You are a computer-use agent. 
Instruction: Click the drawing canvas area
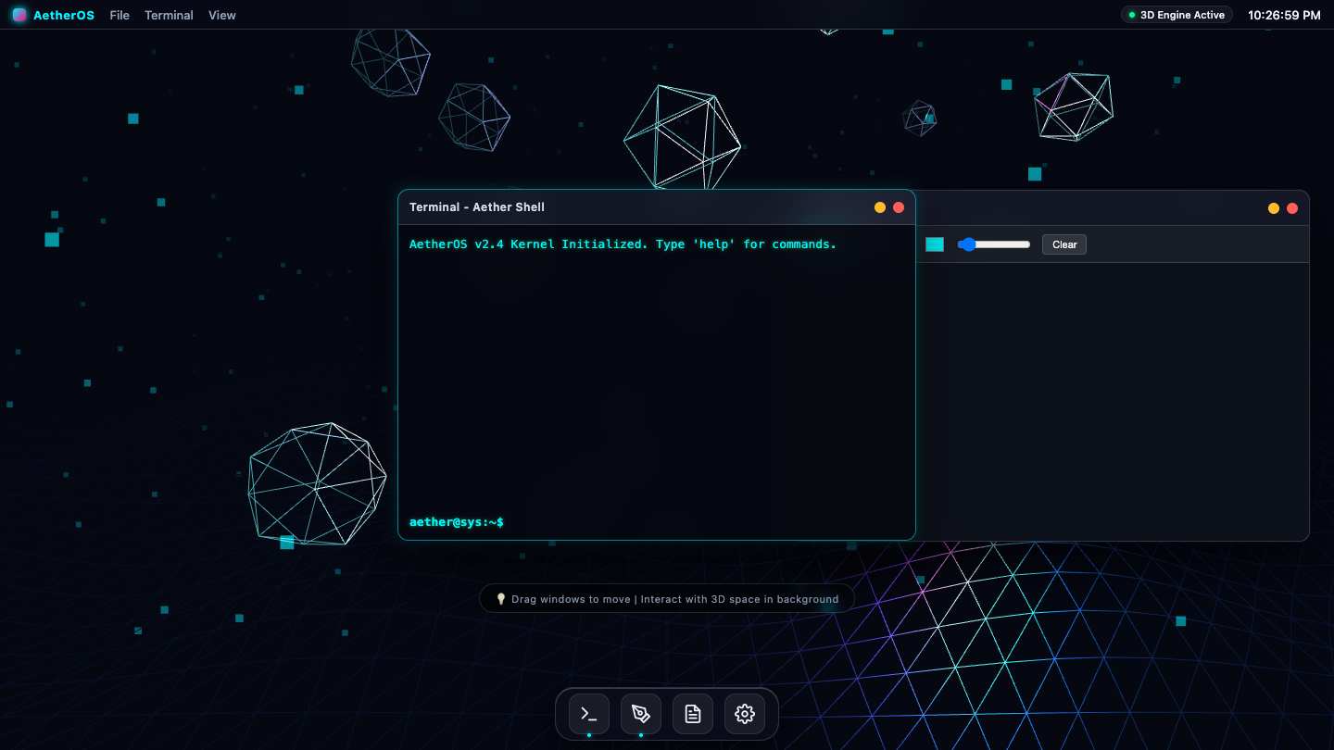[x=1112, y=401]
